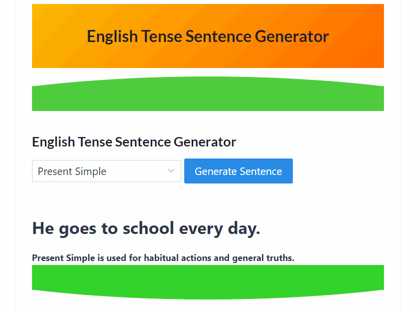
Task: Click the word 'school' in the generated sentence
Action: (149, 228)
